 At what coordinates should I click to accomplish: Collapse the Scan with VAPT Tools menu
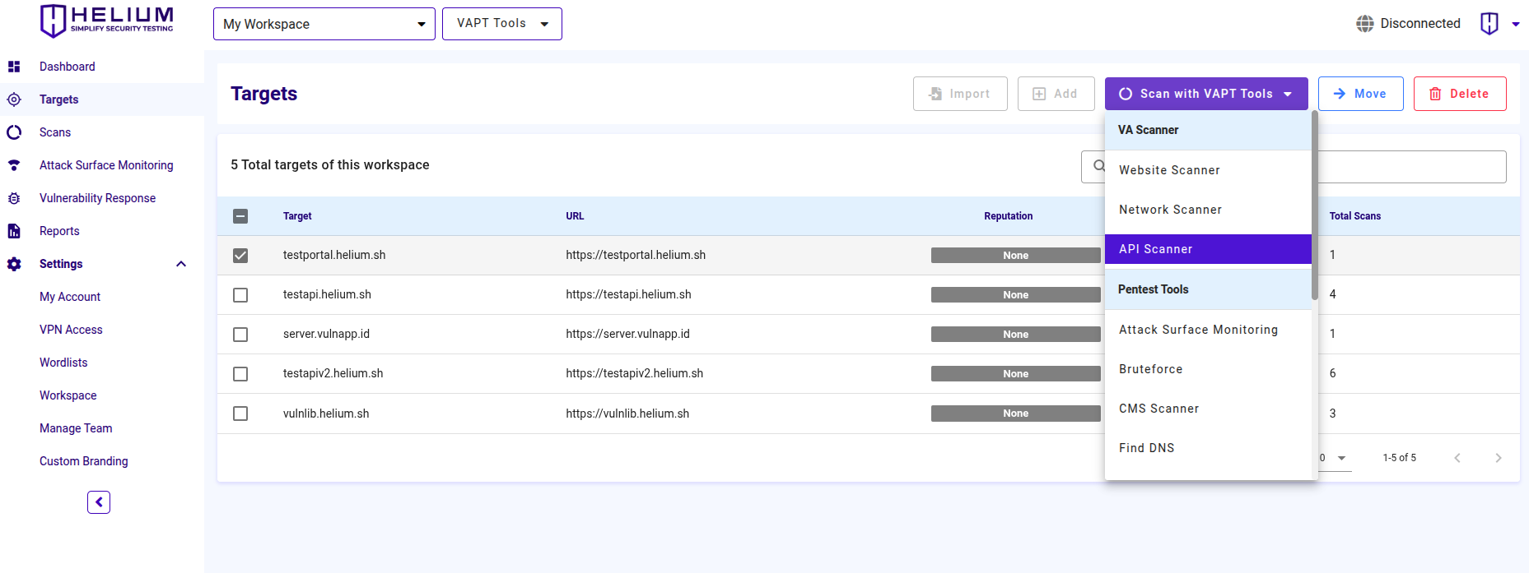1206,94
